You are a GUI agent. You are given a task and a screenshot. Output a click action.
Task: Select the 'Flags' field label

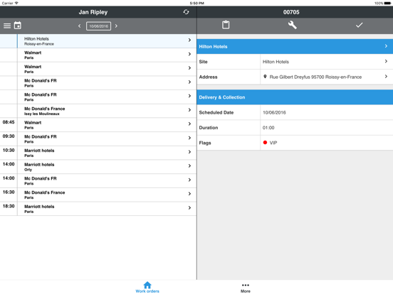tap(205, 143)
